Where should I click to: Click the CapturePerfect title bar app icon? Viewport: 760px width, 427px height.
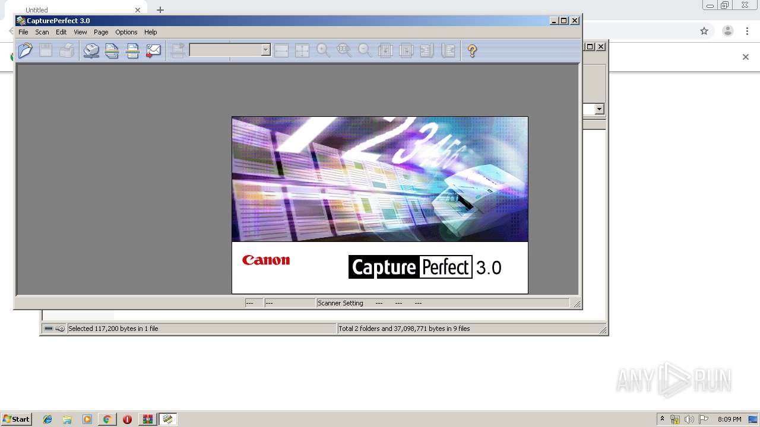21,21
